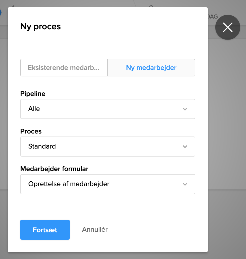Open the Oprettelse af medarbejder dropdown

[x=107, y=184]
